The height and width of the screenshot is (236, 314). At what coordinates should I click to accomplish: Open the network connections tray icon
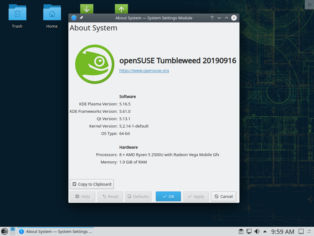pos(248,231)
